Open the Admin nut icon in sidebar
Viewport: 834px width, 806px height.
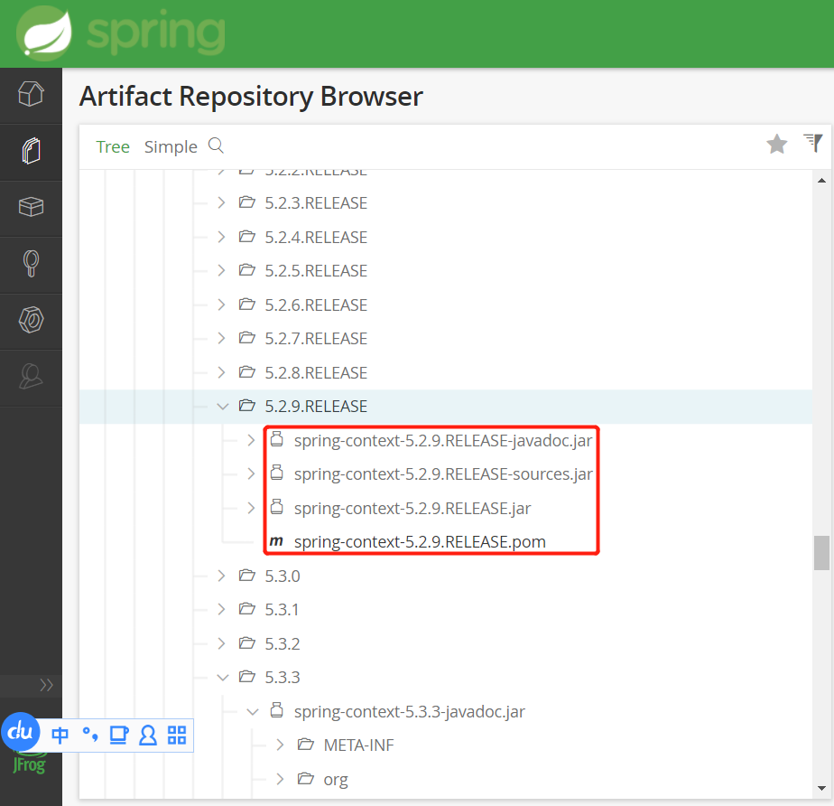click(x=31, y=320)
